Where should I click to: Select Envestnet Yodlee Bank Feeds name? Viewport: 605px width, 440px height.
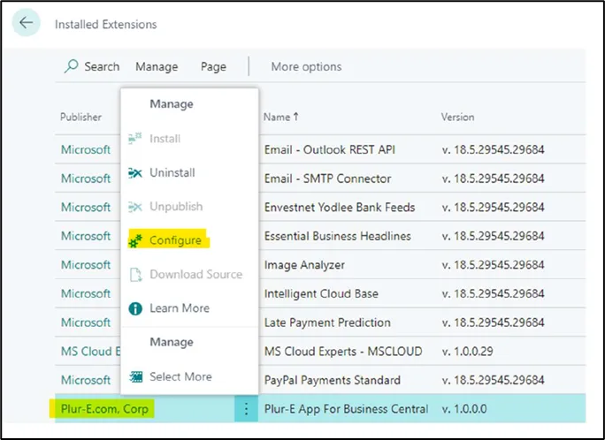(x=340, y=208)
